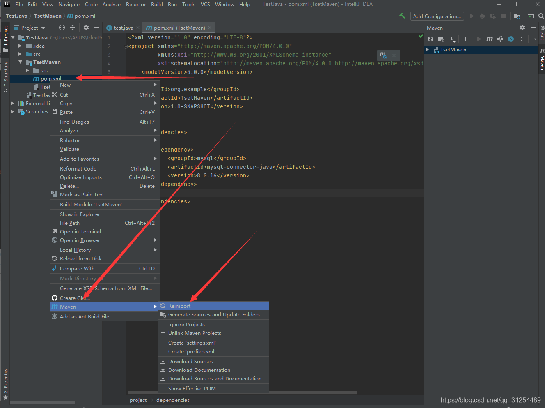545x408 pixels.
Task: Open the Ant tool window tab
Action: (x=542, y=33)
